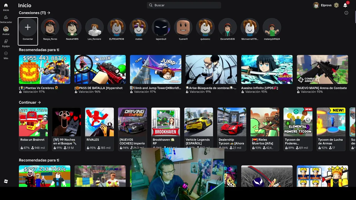
Task: Click the Roblox logo at sidebar bottom
Action: pyautogui.click(x=6, y=181)
